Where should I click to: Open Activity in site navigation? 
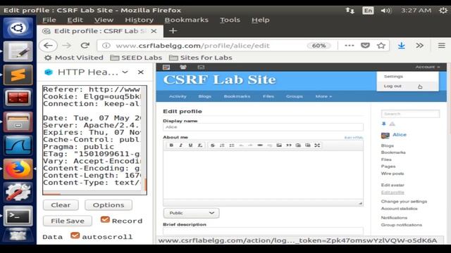(178, 96)
